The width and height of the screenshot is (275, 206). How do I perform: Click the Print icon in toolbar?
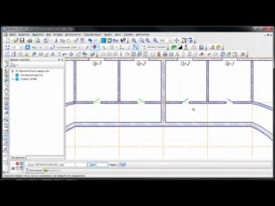pyautogui.click(x=30, y=41)
